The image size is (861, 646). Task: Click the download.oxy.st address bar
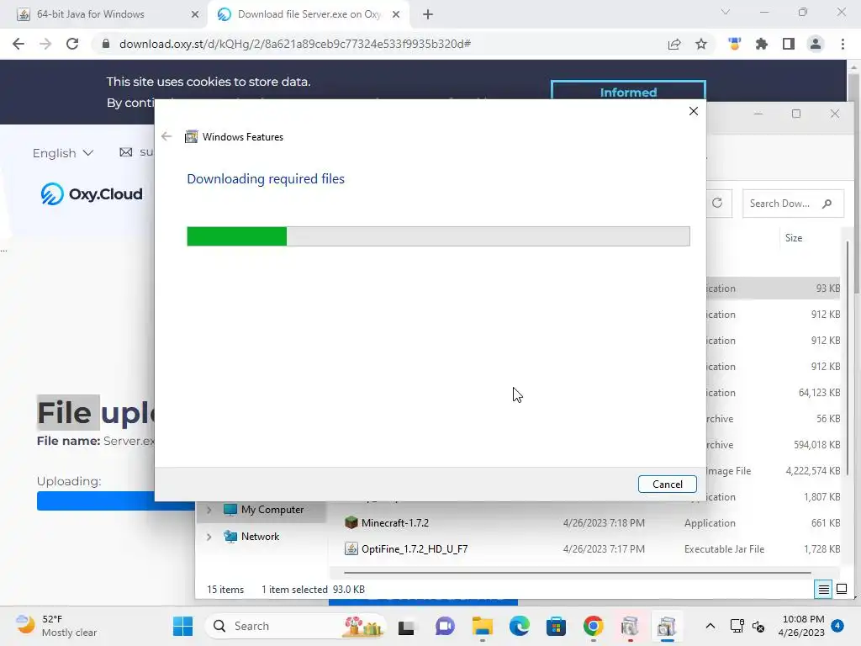(295, 44)
